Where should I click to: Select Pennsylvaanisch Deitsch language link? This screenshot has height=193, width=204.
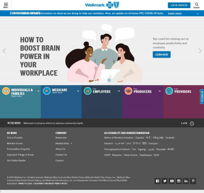[x=117, y=149]
